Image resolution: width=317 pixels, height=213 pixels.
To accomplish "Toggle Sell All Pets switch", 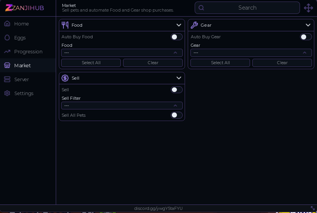I will (176, 115).
